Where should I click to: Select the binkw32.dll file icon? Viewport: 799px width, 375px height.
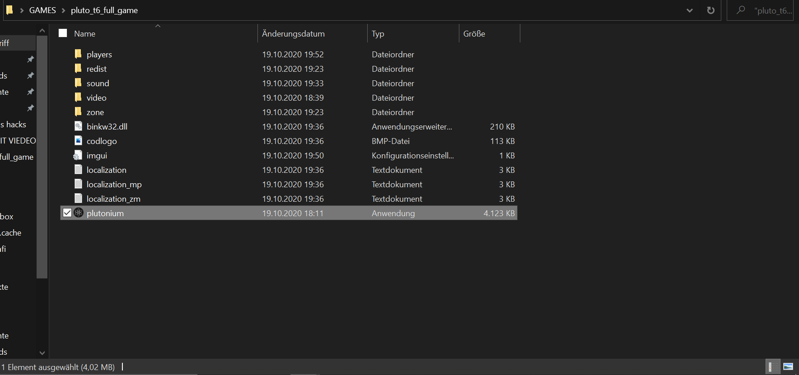pos(78,126)
